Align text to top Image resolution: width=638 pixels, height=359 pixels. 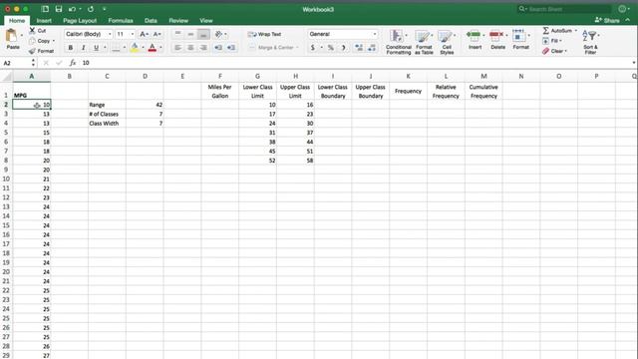[x=177, y=34]
